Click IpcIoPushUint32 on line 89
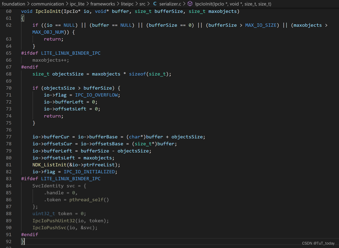The width and height of the screenshot is (339, 248). [54, 221]
